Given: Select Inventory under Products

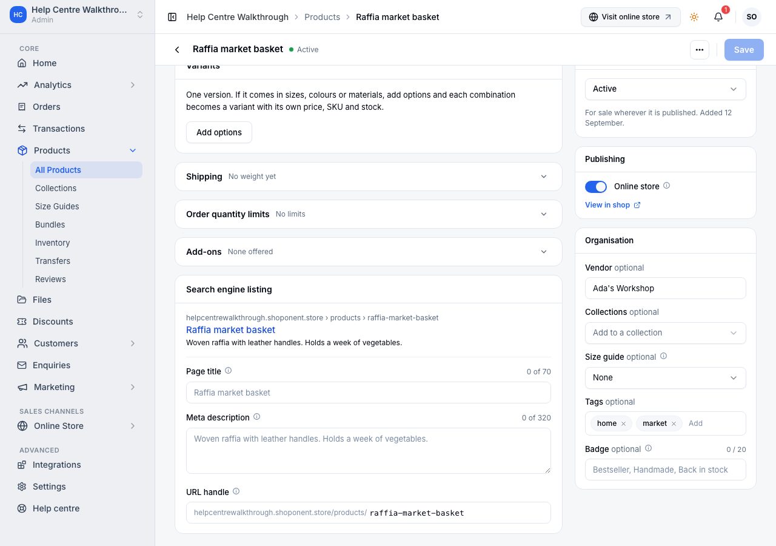Looking at the screenshot, I should click(x=86, y=243).
